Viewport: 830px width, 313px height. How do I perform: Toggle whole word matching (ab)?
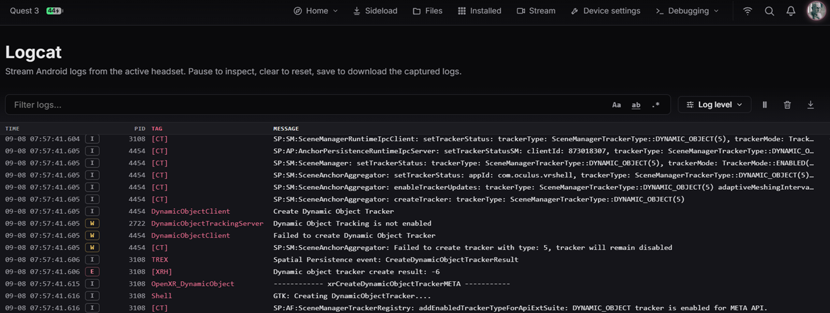[x=636, y=105]
